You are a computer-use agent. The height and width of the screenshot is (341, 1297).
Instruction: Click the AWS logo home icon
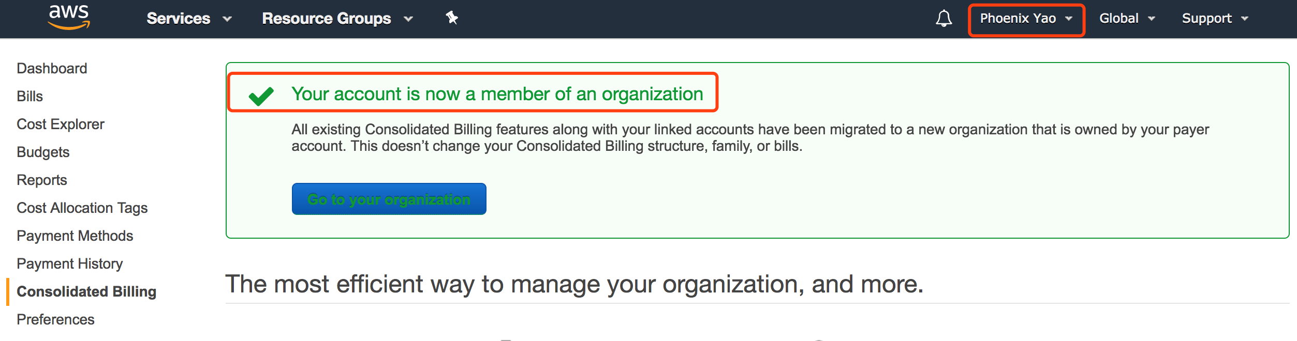point(69,17)
